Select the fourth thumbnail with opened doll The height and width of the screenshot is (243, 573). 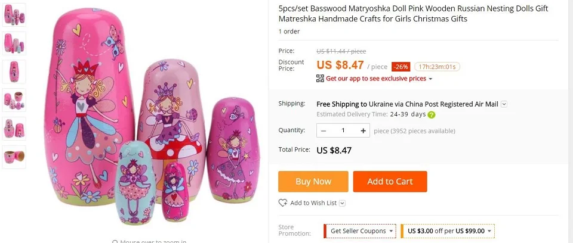pos(14,100)
